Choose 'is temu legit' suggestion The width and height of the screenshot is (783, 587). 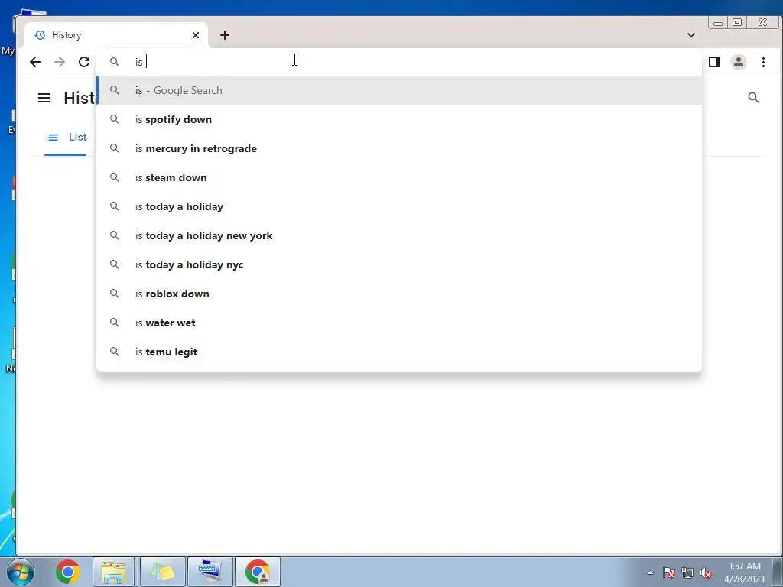(399, 352)
